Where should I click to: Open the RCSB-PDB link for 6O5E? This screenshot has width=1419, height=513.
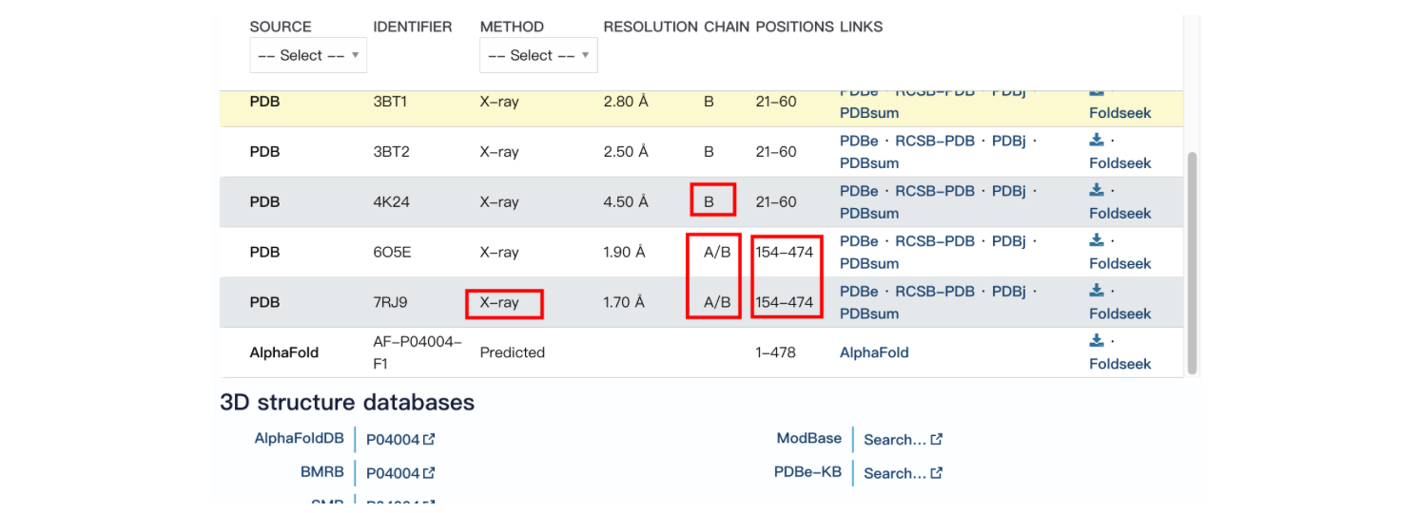935,241
